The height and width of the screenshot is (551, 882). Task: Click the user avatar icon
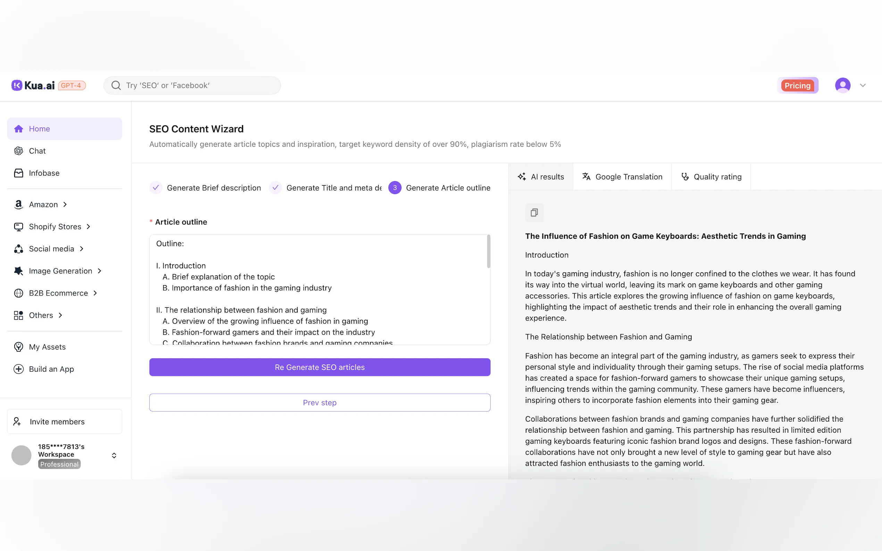[x=842, y=85]
